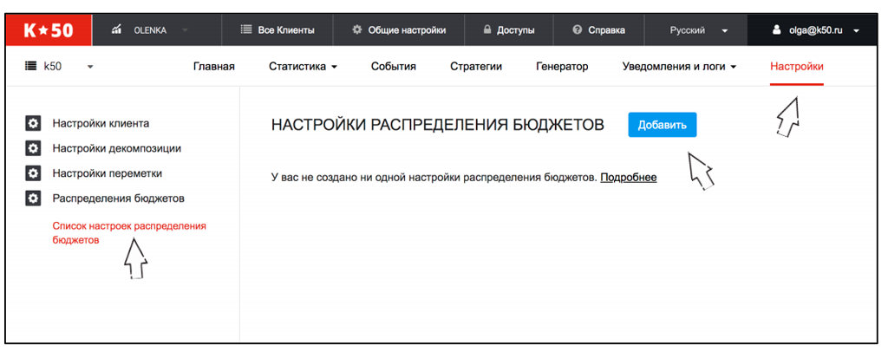Image resolution: width=888 pixels, height=358 pixels.
Task: Switch to the События tab
Action: [394, 66]
